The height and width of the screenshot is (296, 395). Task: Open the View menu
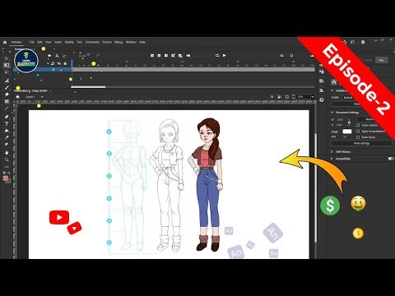(49, 42)
